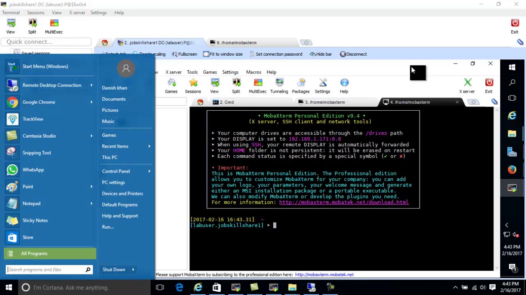The image size is (526, 295).
Task: Click Cortana Ask me anything box
Action: (84, 288)
